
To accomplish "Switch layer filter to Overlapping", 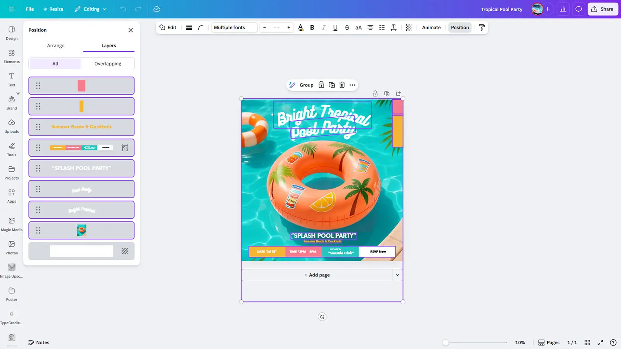I will 108,64.
